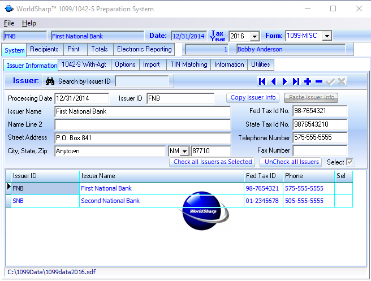Go to previous issuer record
Screen dimensions: 371x281
(274, 81)
